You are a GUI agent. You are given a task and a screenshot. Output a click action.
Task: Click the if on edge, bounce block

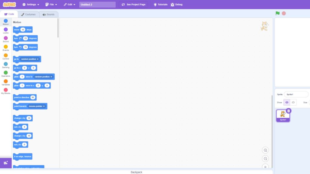coord(23,156)
